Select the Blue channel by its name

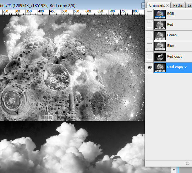coord(170,45)
